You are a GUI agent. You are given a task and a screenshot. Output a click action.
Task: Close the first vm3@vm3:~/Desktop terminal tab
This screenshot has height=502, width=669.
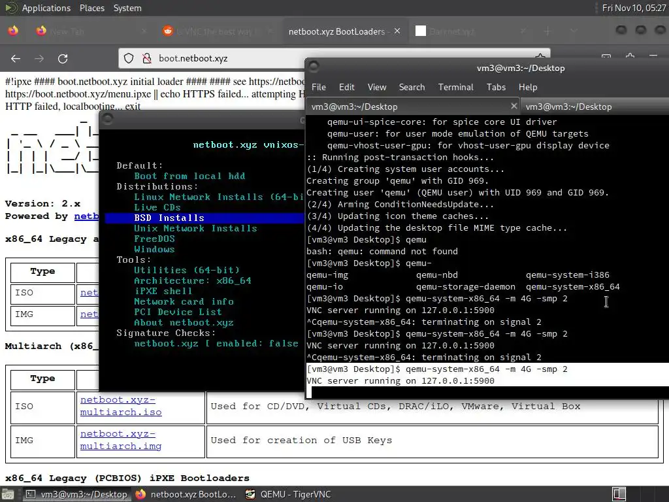514,106
